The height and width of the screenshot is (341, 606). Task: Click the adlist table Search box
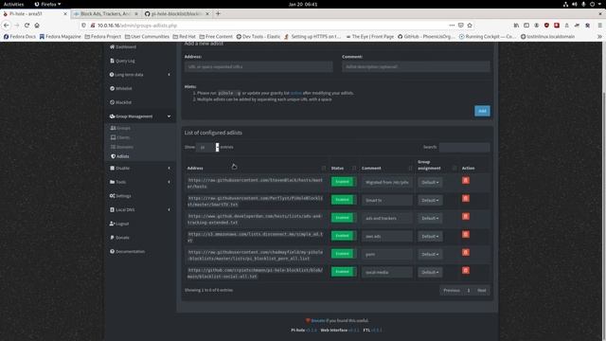[x=464, y=147]
